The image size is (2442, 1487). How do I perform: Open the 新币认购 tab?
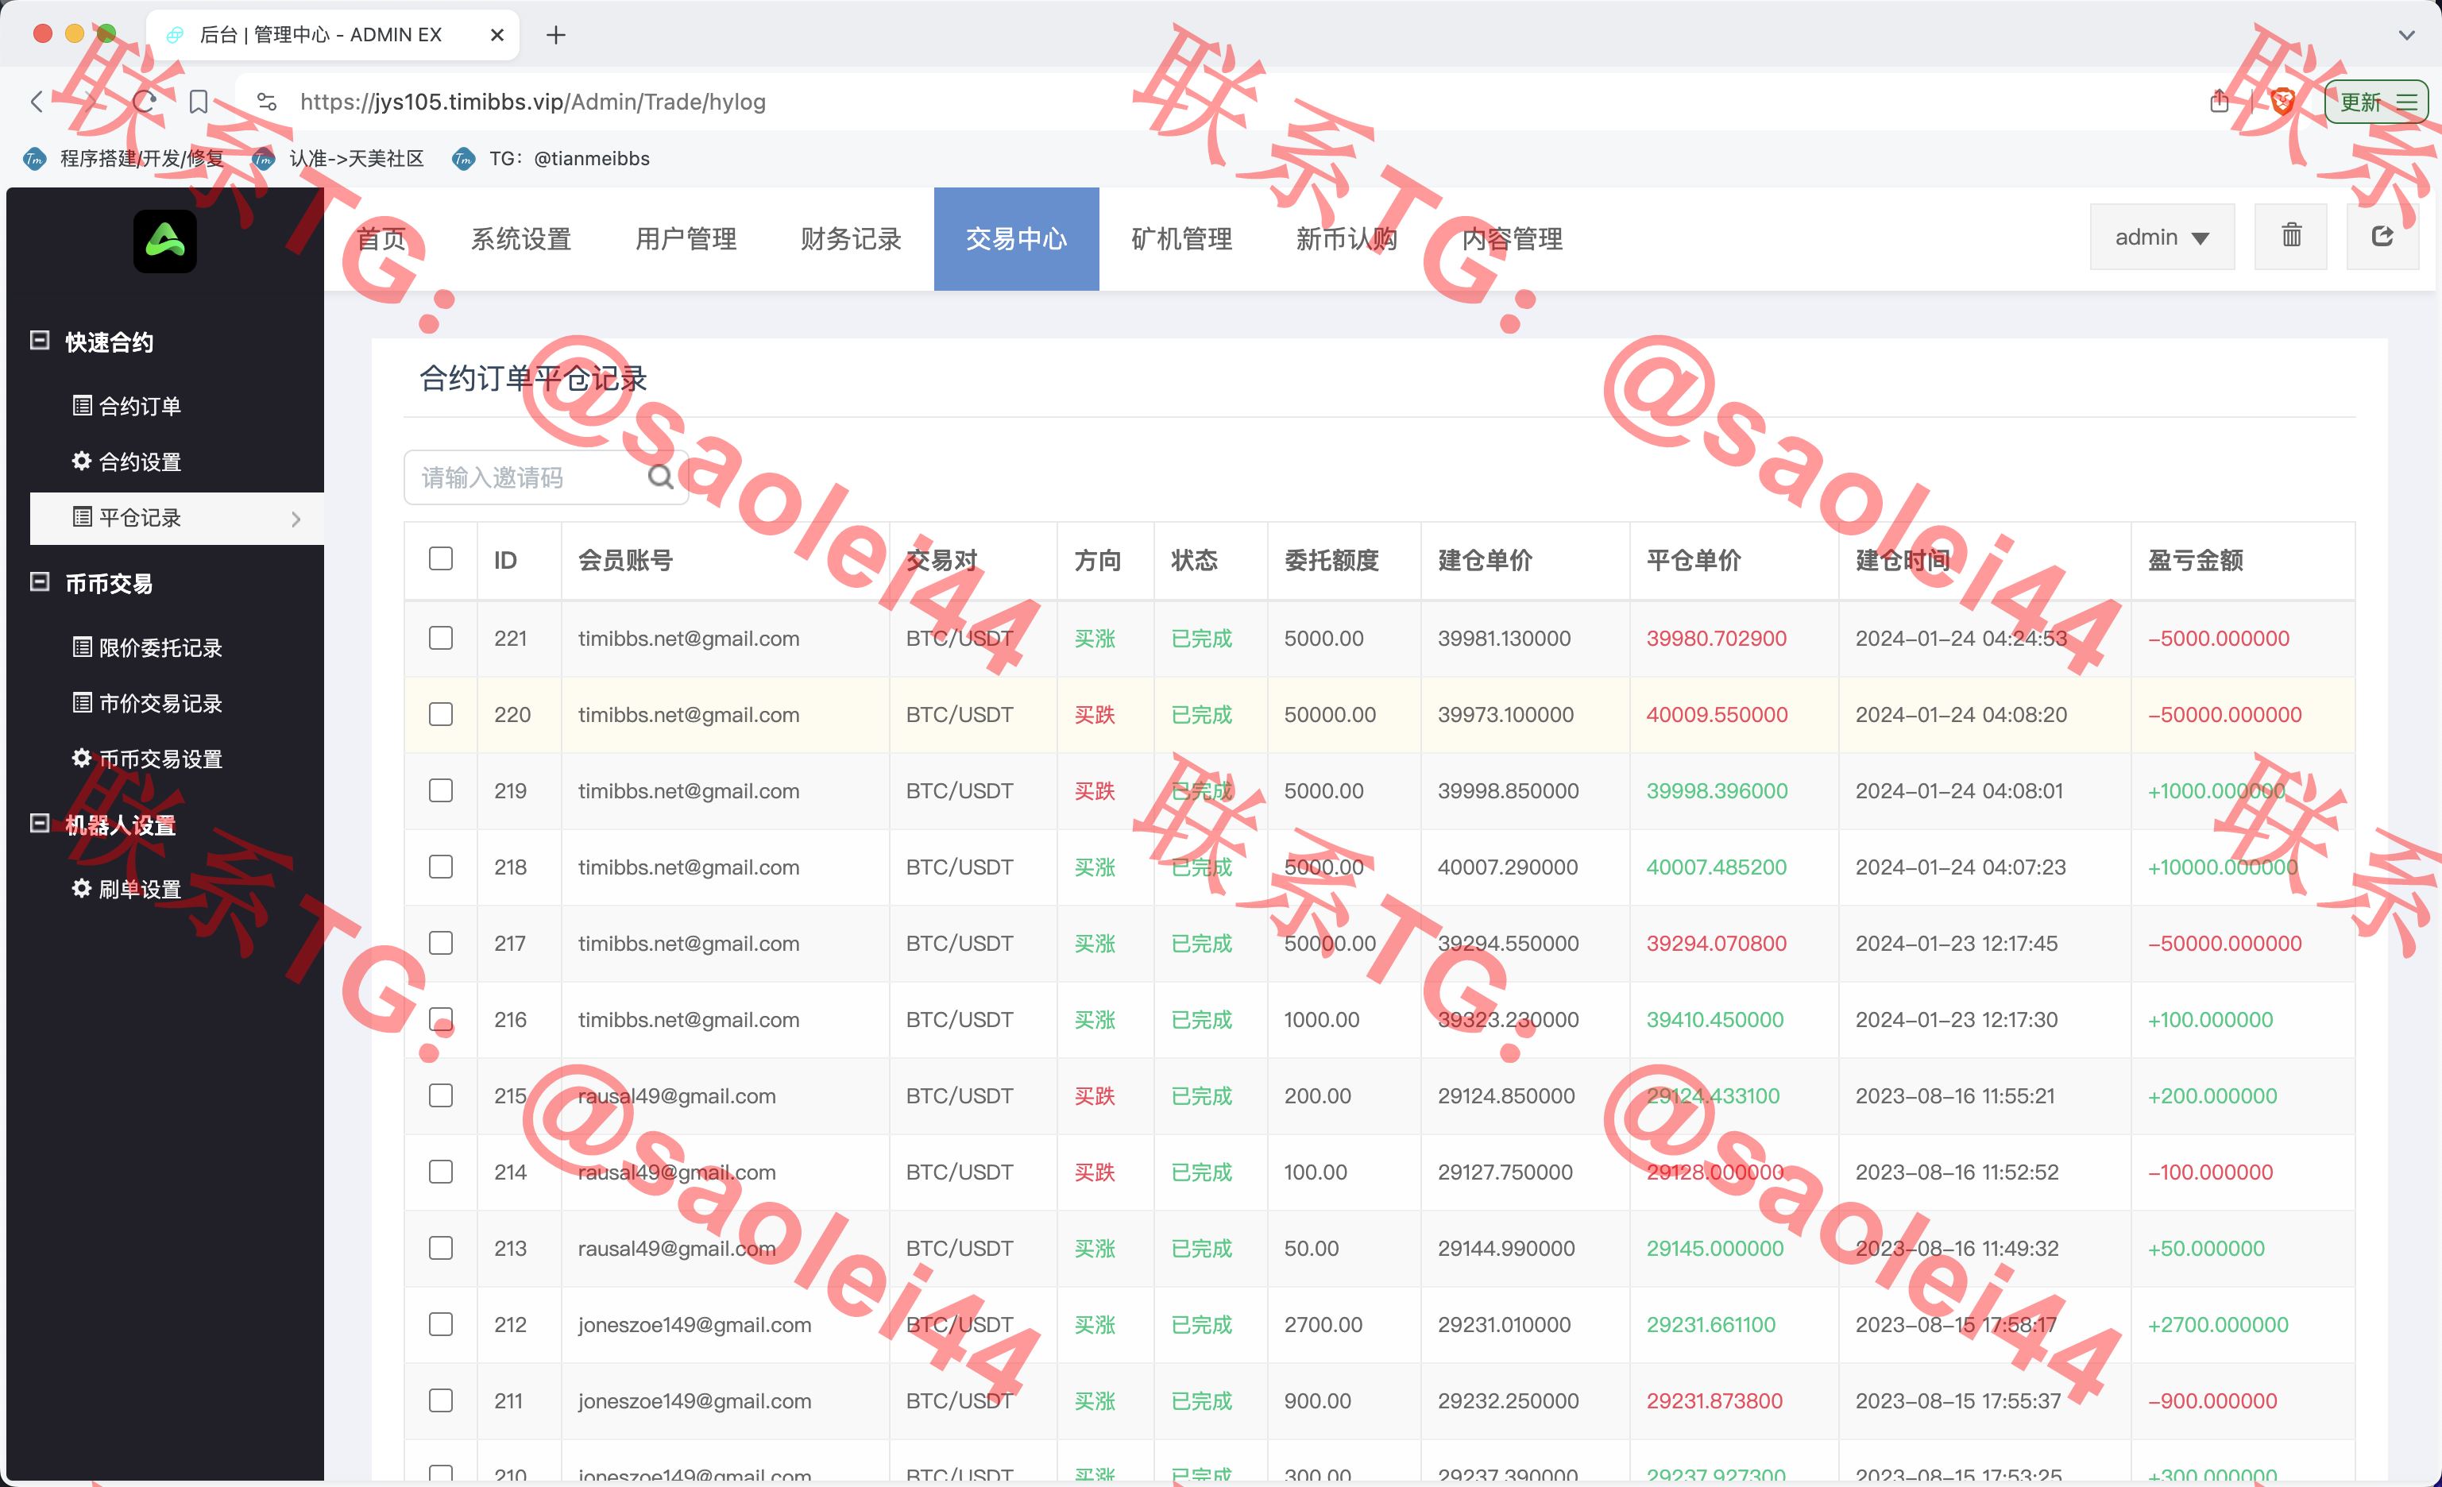click(1347, 239)
